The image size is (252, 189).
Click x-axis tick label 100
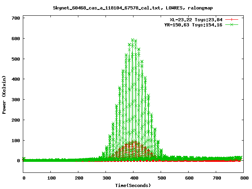(52, 178)
